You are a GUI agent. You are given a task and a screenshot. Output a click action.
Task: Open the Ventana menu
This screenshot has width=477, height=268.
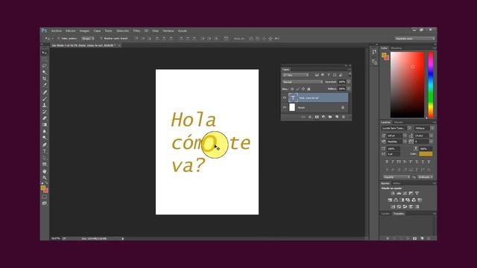[168, 31]
